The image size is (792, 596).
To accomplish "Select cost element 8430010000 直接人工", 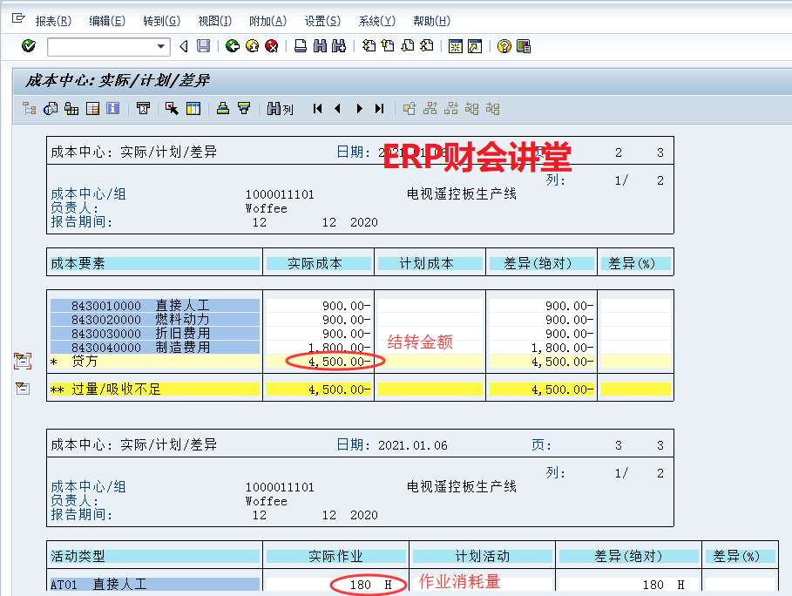I will coord(154,306).
